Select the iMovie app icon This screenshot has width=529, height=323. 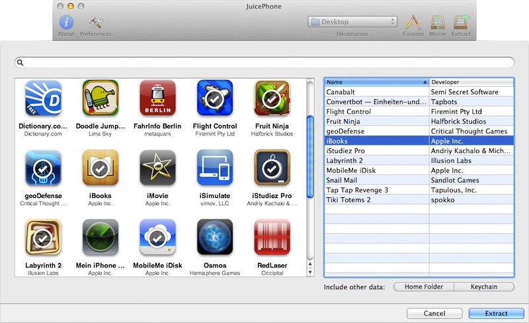point(157,167)
